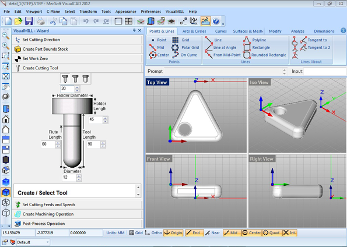This screenshot has height=247, width=347.
Task: Toggle Int. snap
Action: [x=289, y=232]
